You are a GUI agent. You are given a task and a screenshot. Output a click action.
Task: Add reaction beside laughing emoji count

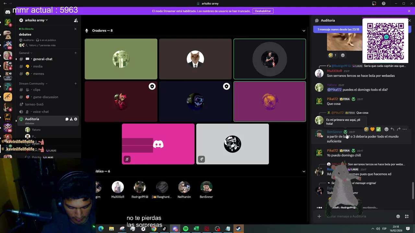343,55
